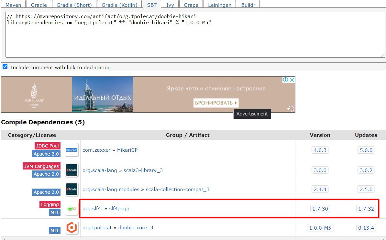The width and height of the screenshot is (386, 240).
Task: Click the JVM Languages category tag
Action: pos(42,166)
